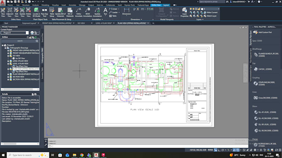The height and width of the screenshot is (158, 282).
Task: Click the Table annotation button
Action: pos(113,16)
